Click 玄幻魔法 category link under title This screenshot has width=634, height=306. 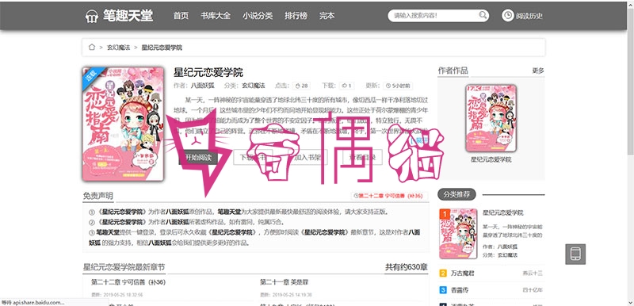[253, 86]
